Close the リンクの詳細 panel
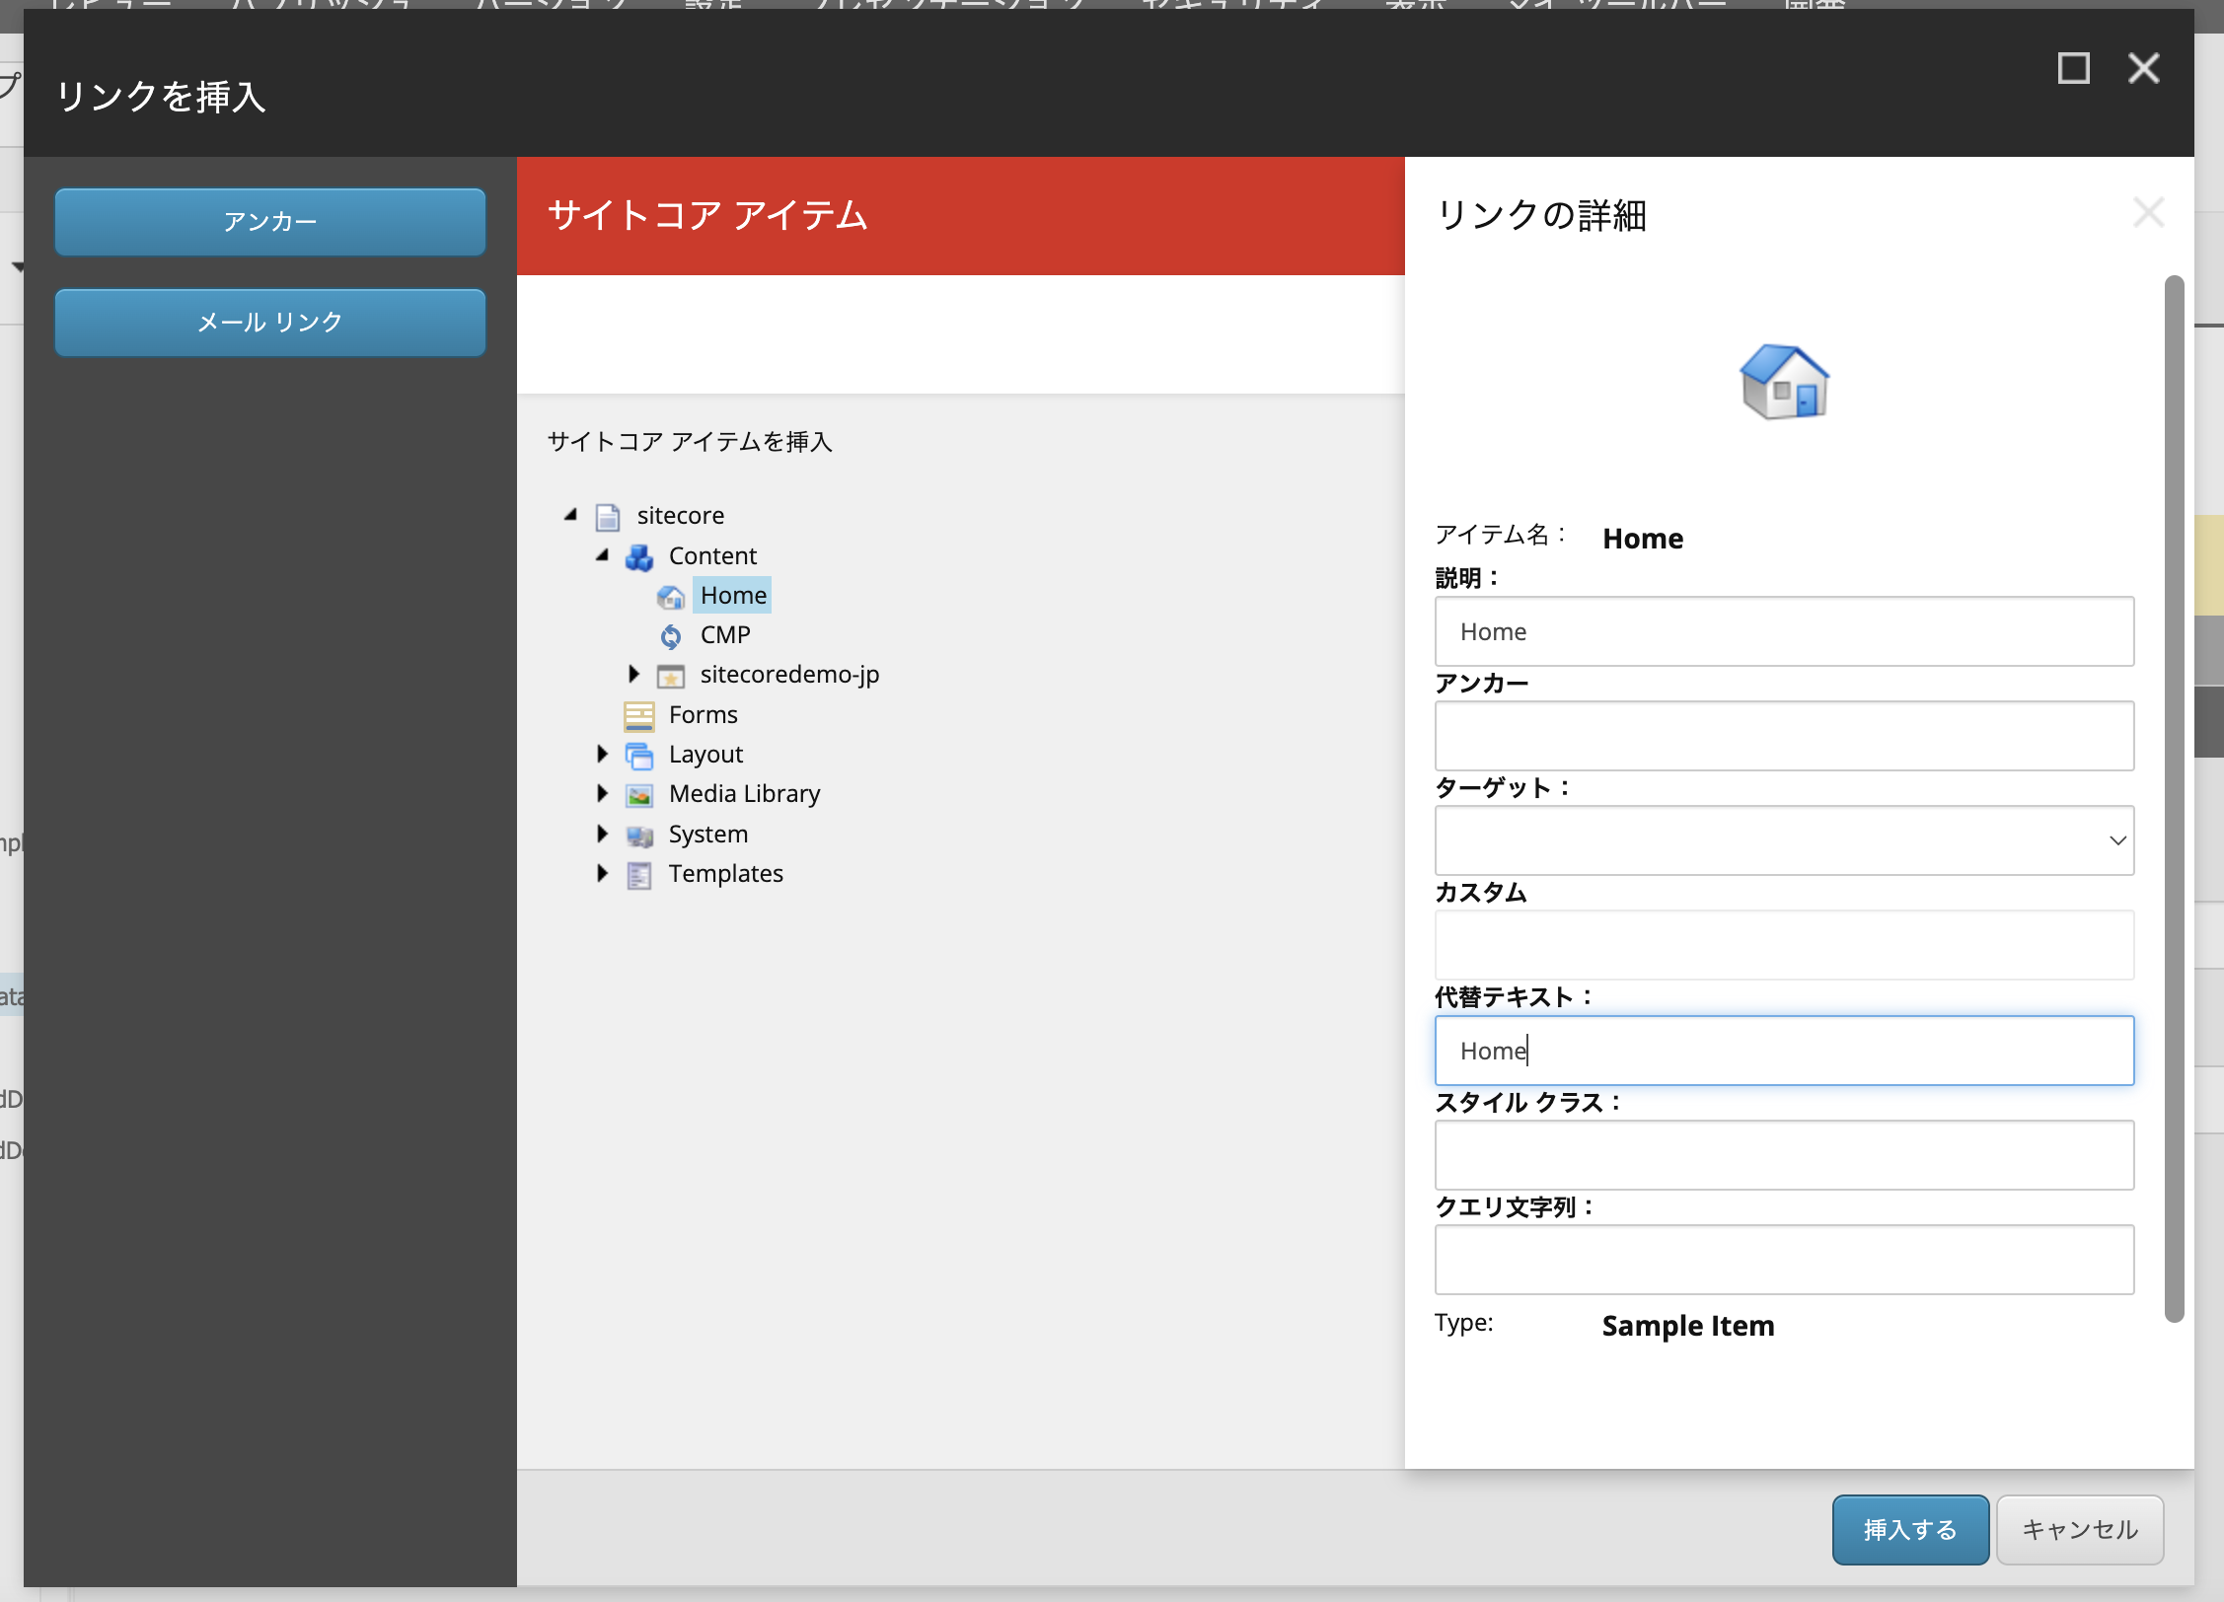Image resolution: width=2224 pixels, height=1602 pixels. (2148, 213)
